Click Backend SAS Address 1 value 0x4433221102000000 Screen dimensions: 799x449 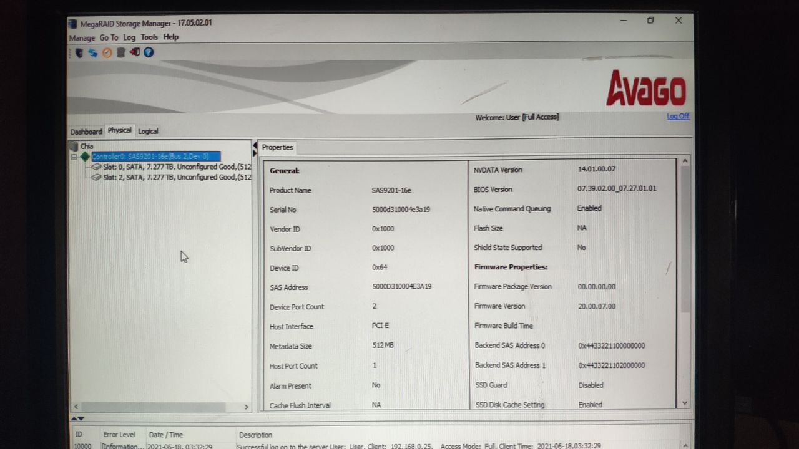click(x=612, y=365)
